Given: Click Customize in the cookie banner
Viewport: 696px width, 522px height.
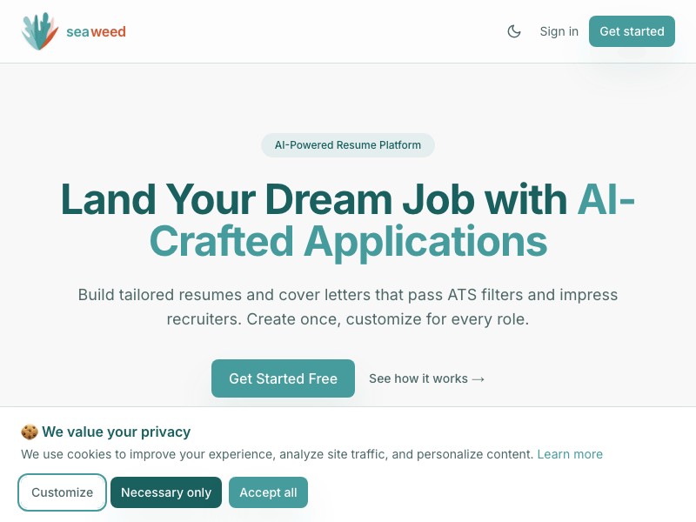Looking at the screenshot, I should (62, 492).
